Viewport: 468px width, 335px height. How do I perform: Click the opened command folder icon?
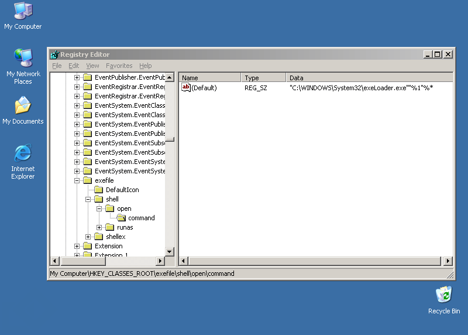pos(121,218)
